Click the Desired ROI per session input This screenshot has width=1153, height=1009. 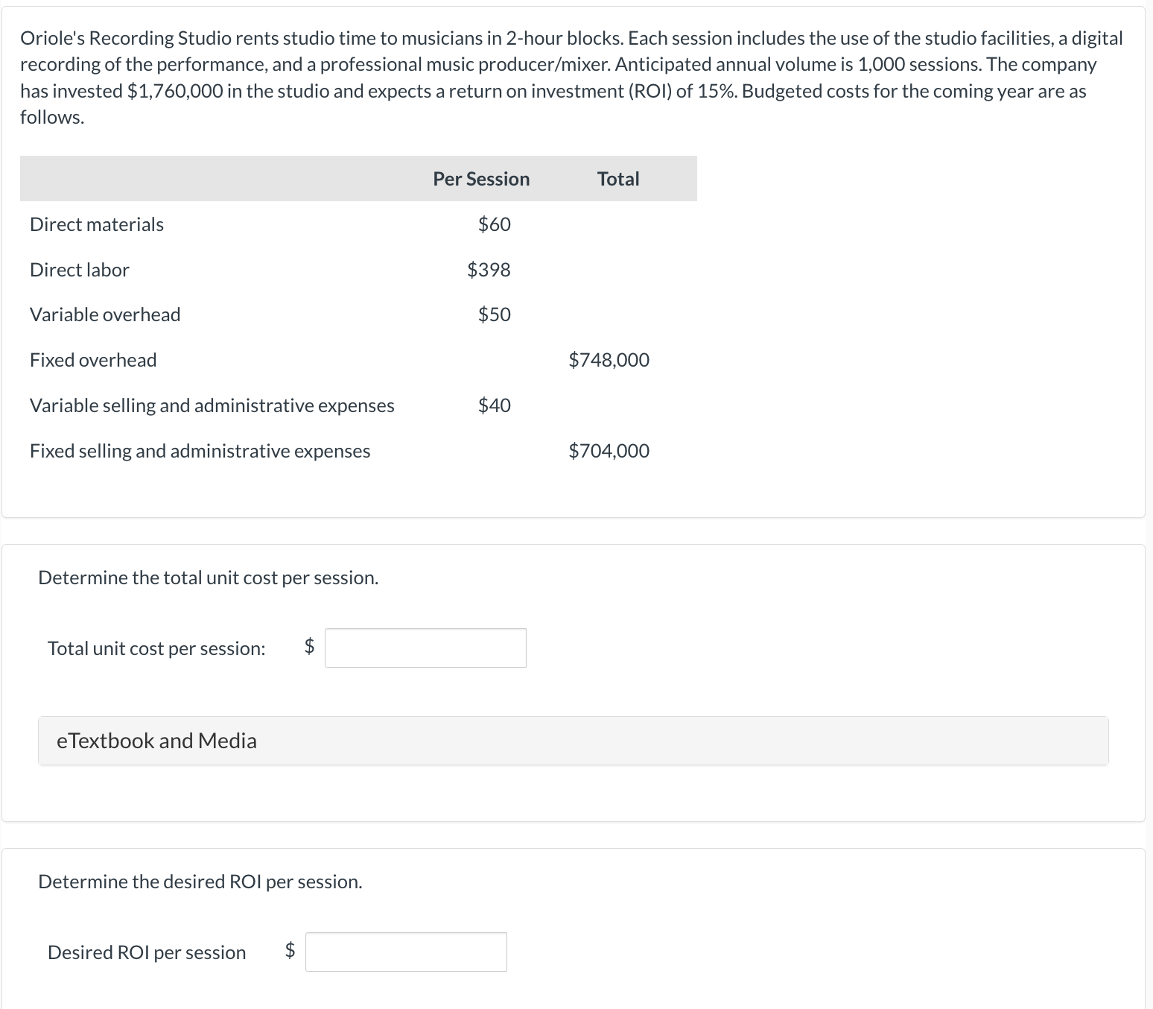tap(406, 952)
